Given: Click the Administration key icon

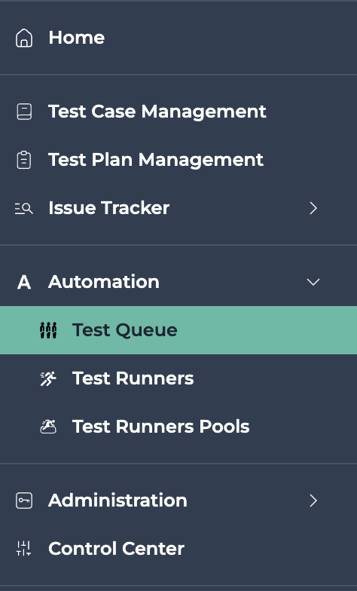Looking at the screenshot, I should click(x=24, y=501).
